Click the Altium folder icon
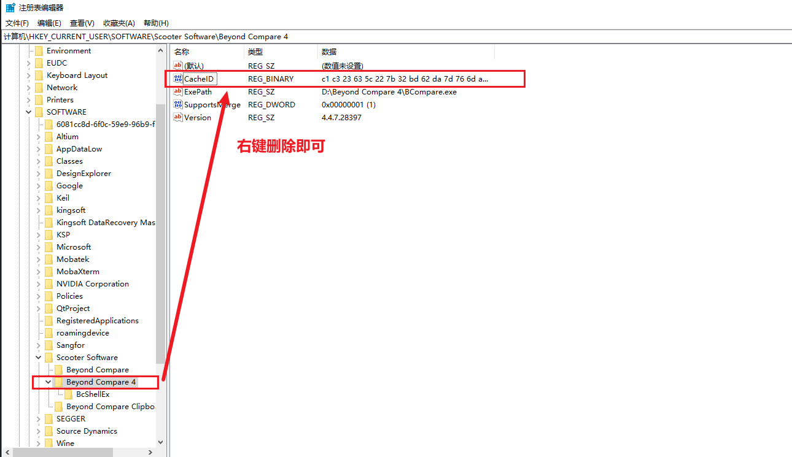The width and height of the screenshot is (792, 457). (x=49, y=137)
